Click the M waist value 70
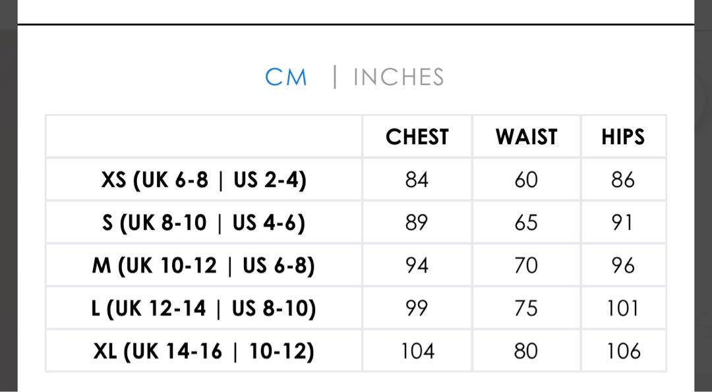 (526, 266)
